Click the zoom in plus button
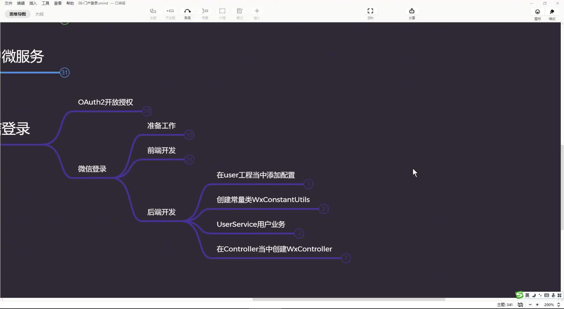564x309 pixels. pyautogui.click(x=537, y=305)
